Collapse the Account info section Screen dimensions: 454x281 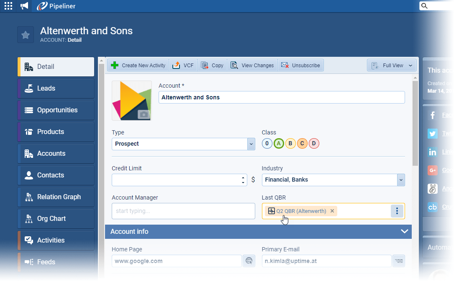click(404, 231)
